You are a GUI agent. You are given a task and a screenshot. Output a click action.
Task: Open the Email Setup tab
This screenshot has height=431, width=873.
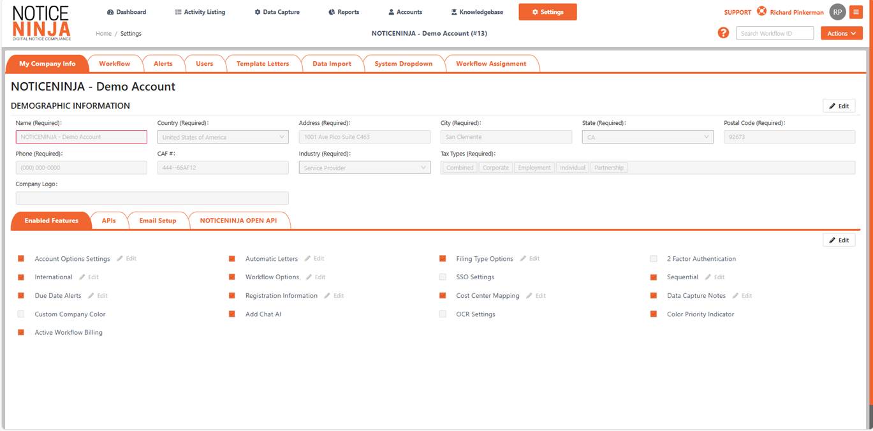(158, 221)
